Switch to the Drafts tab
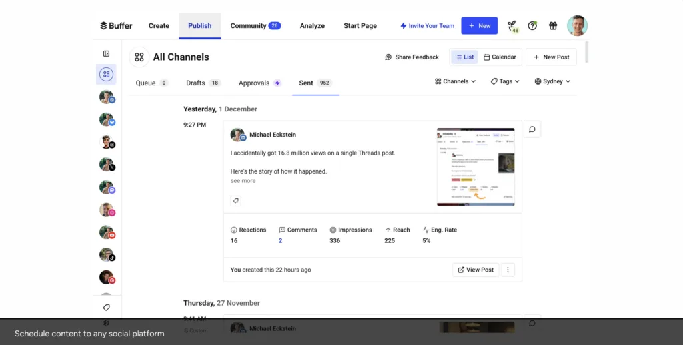The image size is (683, 345). pyautogui.click(x=203, y=83)
